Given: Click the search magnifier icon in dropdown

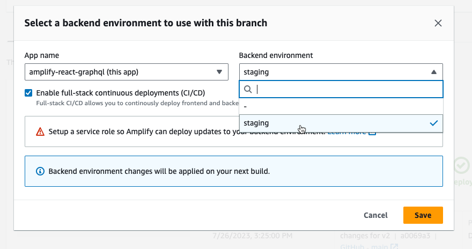Looking at the screenshot, I should pyautogui.click(x=248, y=89).
